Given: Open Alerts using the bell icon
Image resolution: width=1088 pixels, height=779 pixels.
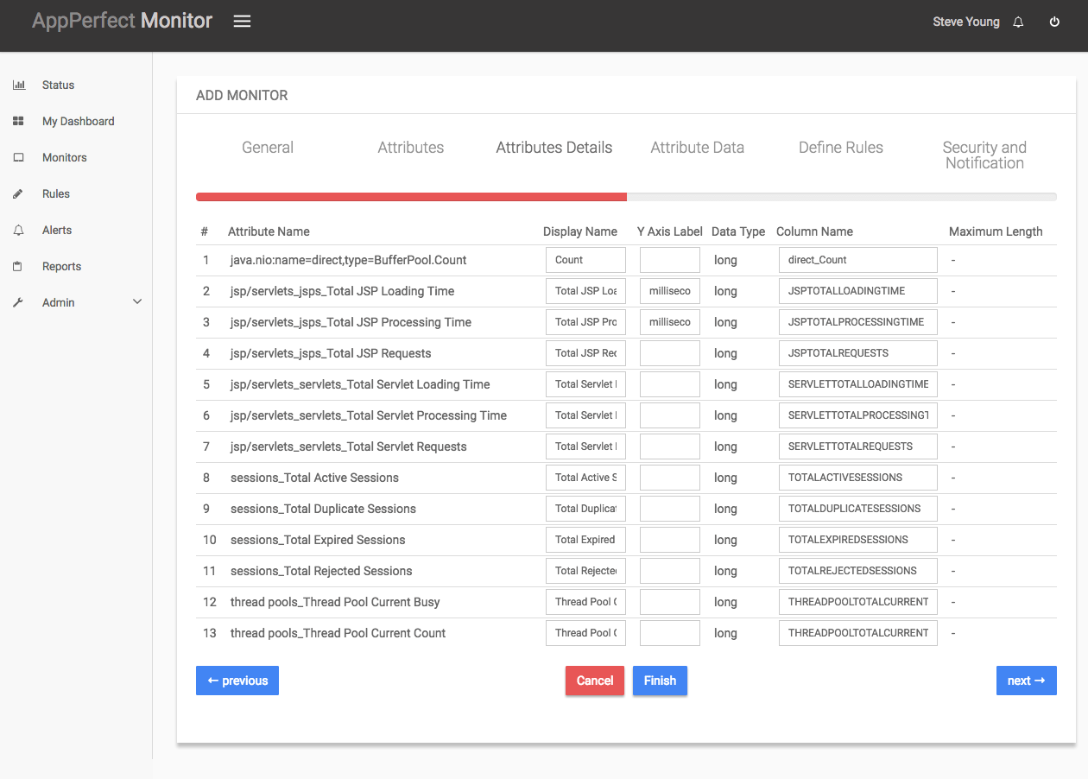Looking at the screenshot, I should tap(18, 230).
